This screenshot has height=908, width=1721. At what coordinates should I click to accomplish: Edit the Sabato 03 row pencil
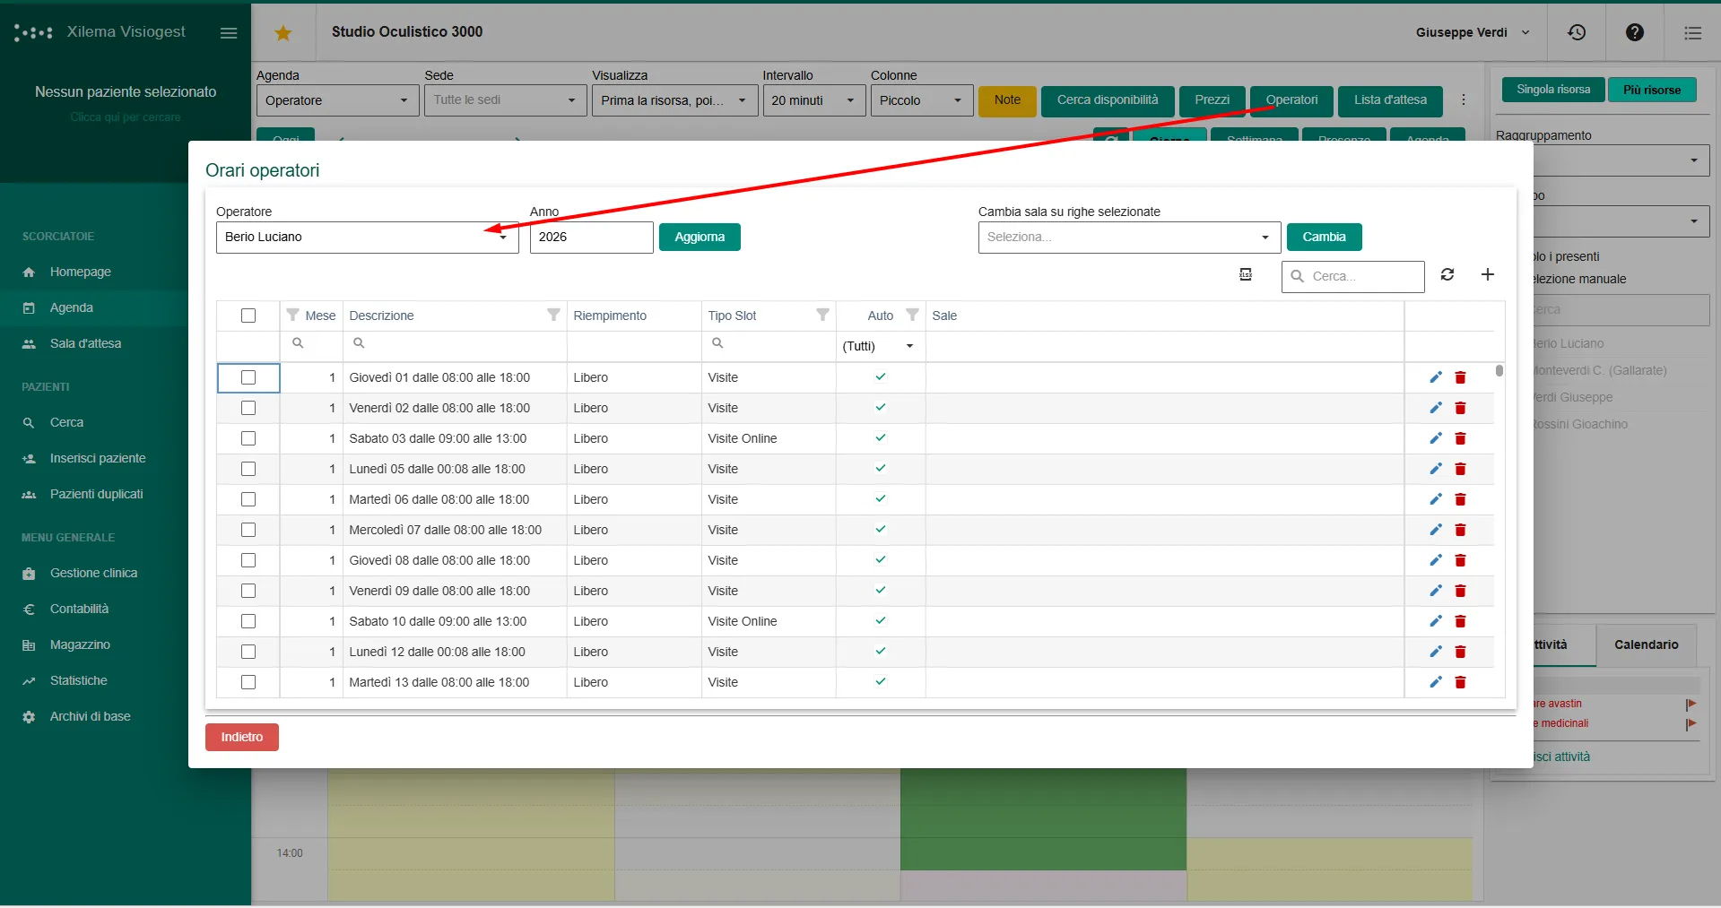[x=1436, y=438]
